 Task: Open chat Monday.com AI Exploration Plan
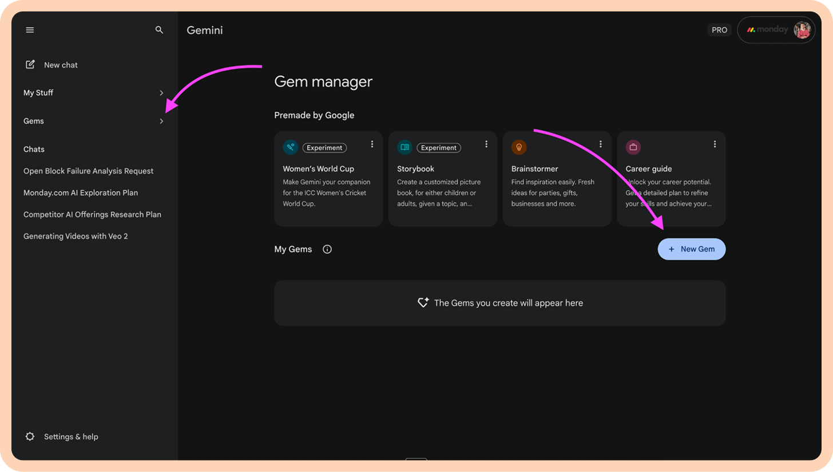[x=81, y=193]
